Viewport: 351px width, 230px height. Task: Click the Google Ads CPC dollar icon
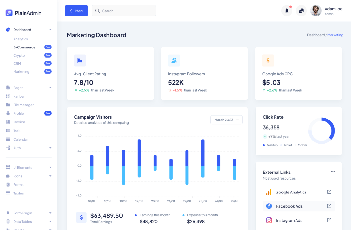point(268,60)
